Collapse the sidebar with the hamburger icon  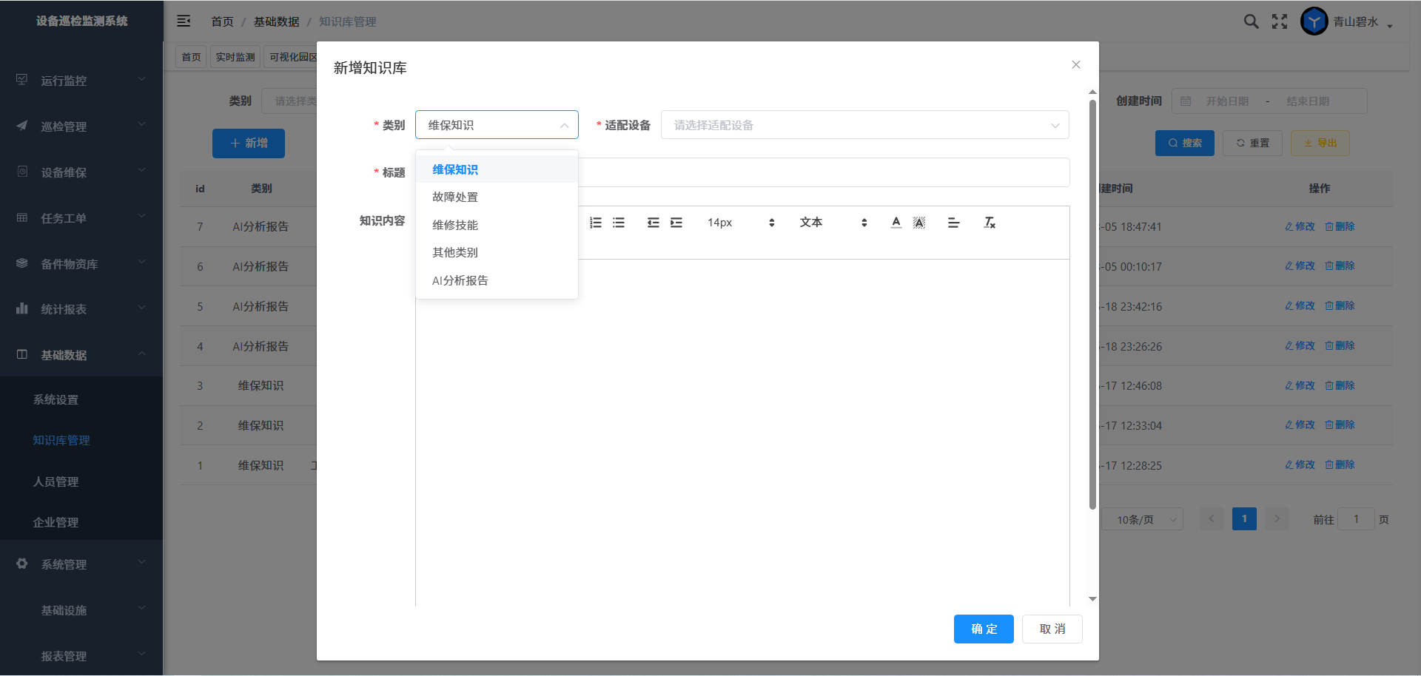(184, 21)
